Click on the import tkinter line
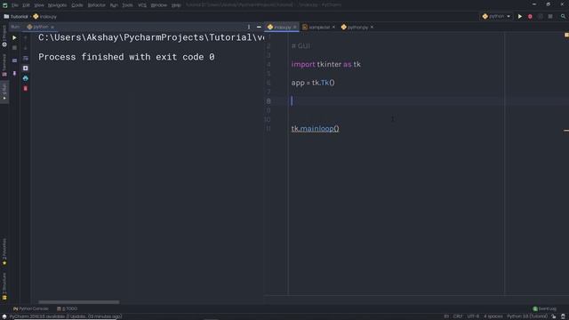569x320 pixels. [x=326, y=64]
